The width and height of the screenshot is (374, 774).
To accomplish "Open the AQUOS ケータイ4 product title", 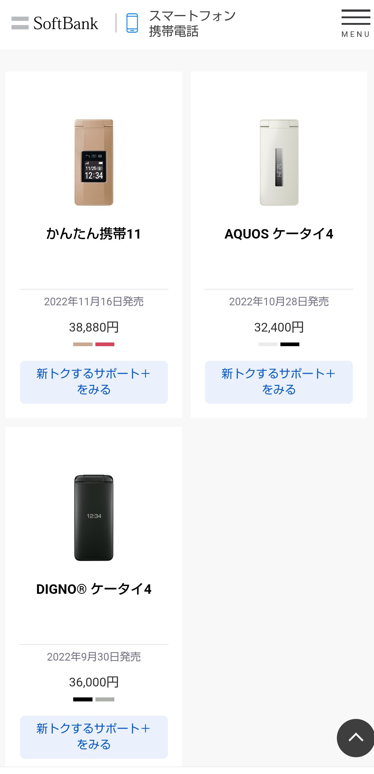I will click(x=279, y=234).
